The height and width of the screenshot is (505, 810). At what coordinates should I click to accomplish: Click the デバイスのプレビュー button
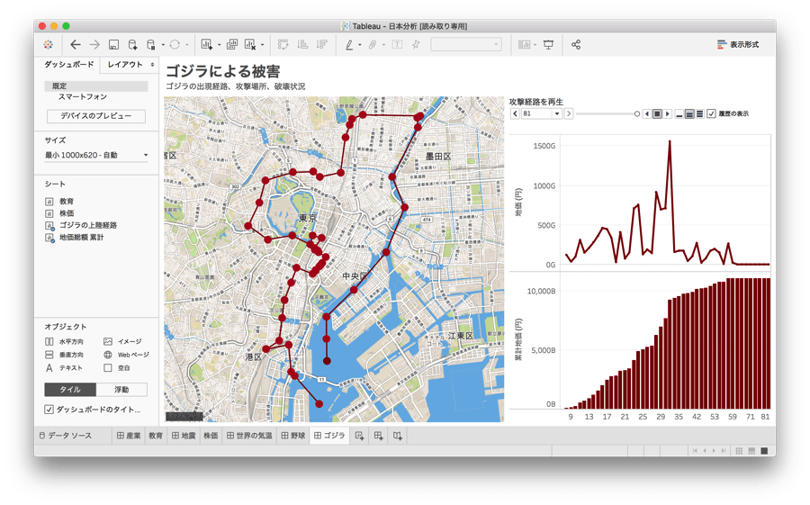(96, 116)
